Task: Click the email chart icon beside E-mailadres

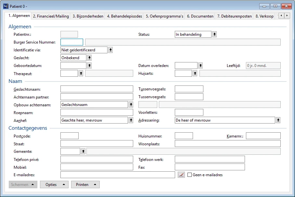Action: 181,175
